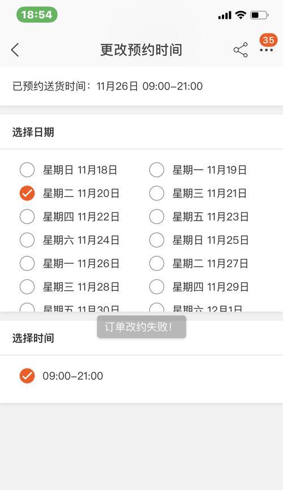Select Sunday 11月18日 delivery date
Viewport: 283px width, 490px height.
coord(27,170)
